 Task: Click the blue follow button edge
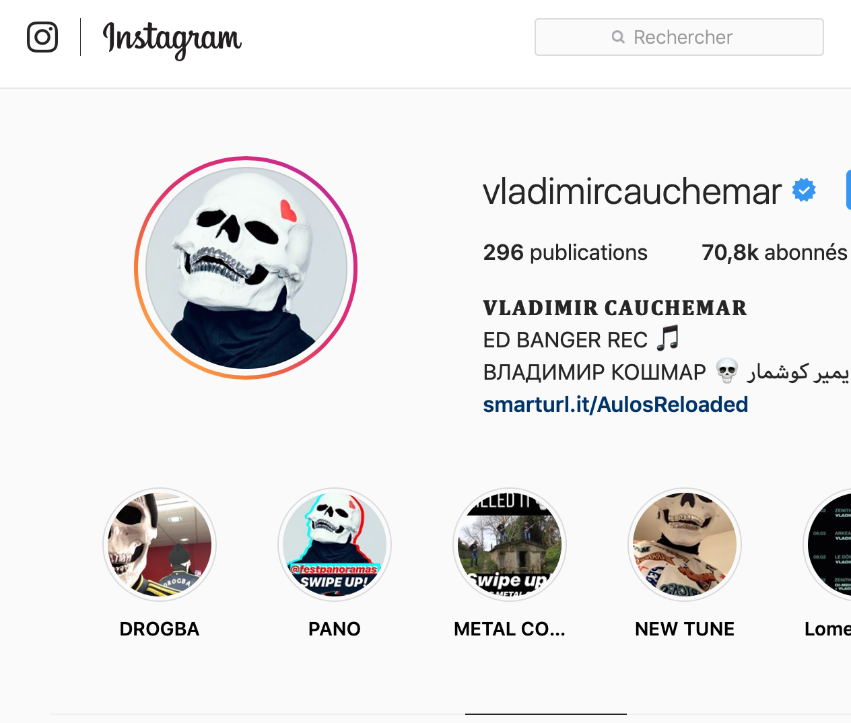(848, 190)
